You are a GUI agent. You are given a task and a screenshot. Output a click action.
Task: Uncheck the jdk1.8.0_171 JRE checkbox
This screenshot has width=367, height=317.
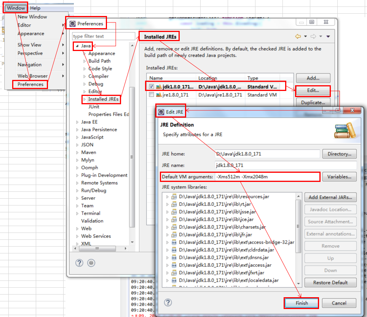pos(152,86)
